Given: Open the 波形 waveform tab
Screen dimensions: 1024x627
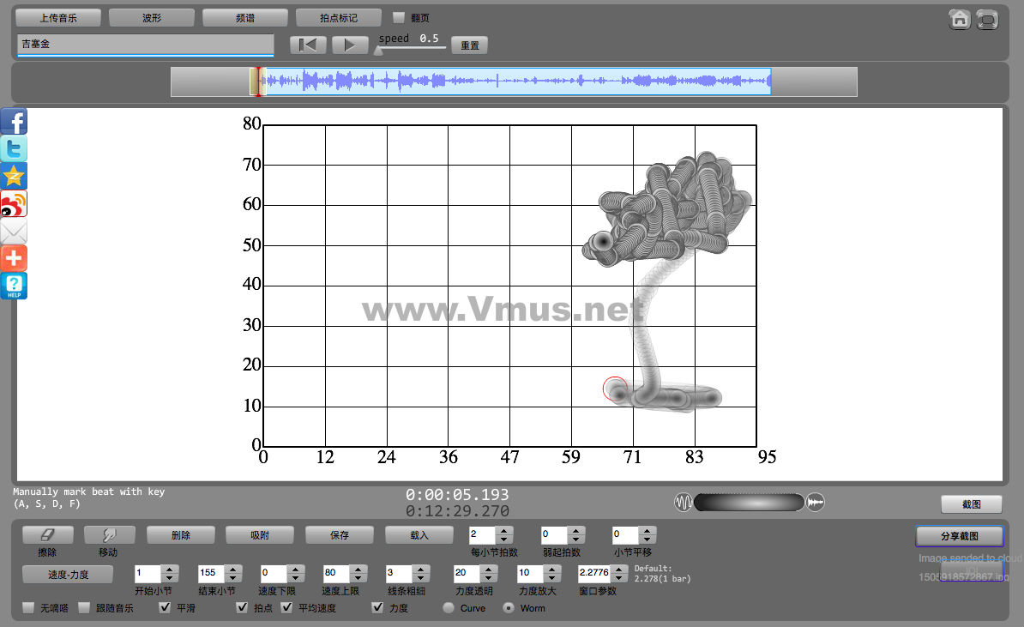Looking at the screenshot, I should [152, 17].
